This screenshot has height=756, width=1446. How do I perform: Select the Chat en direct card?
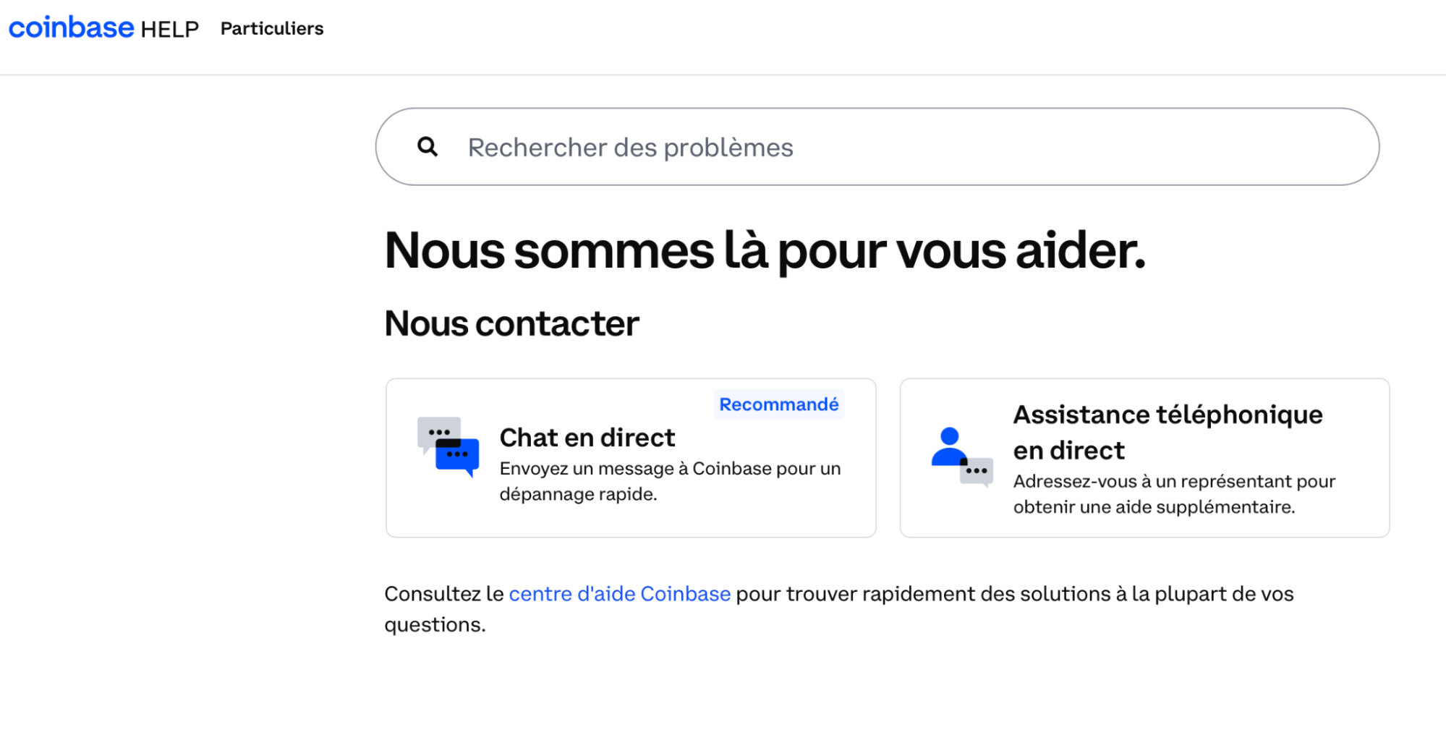tap(630, 457)
